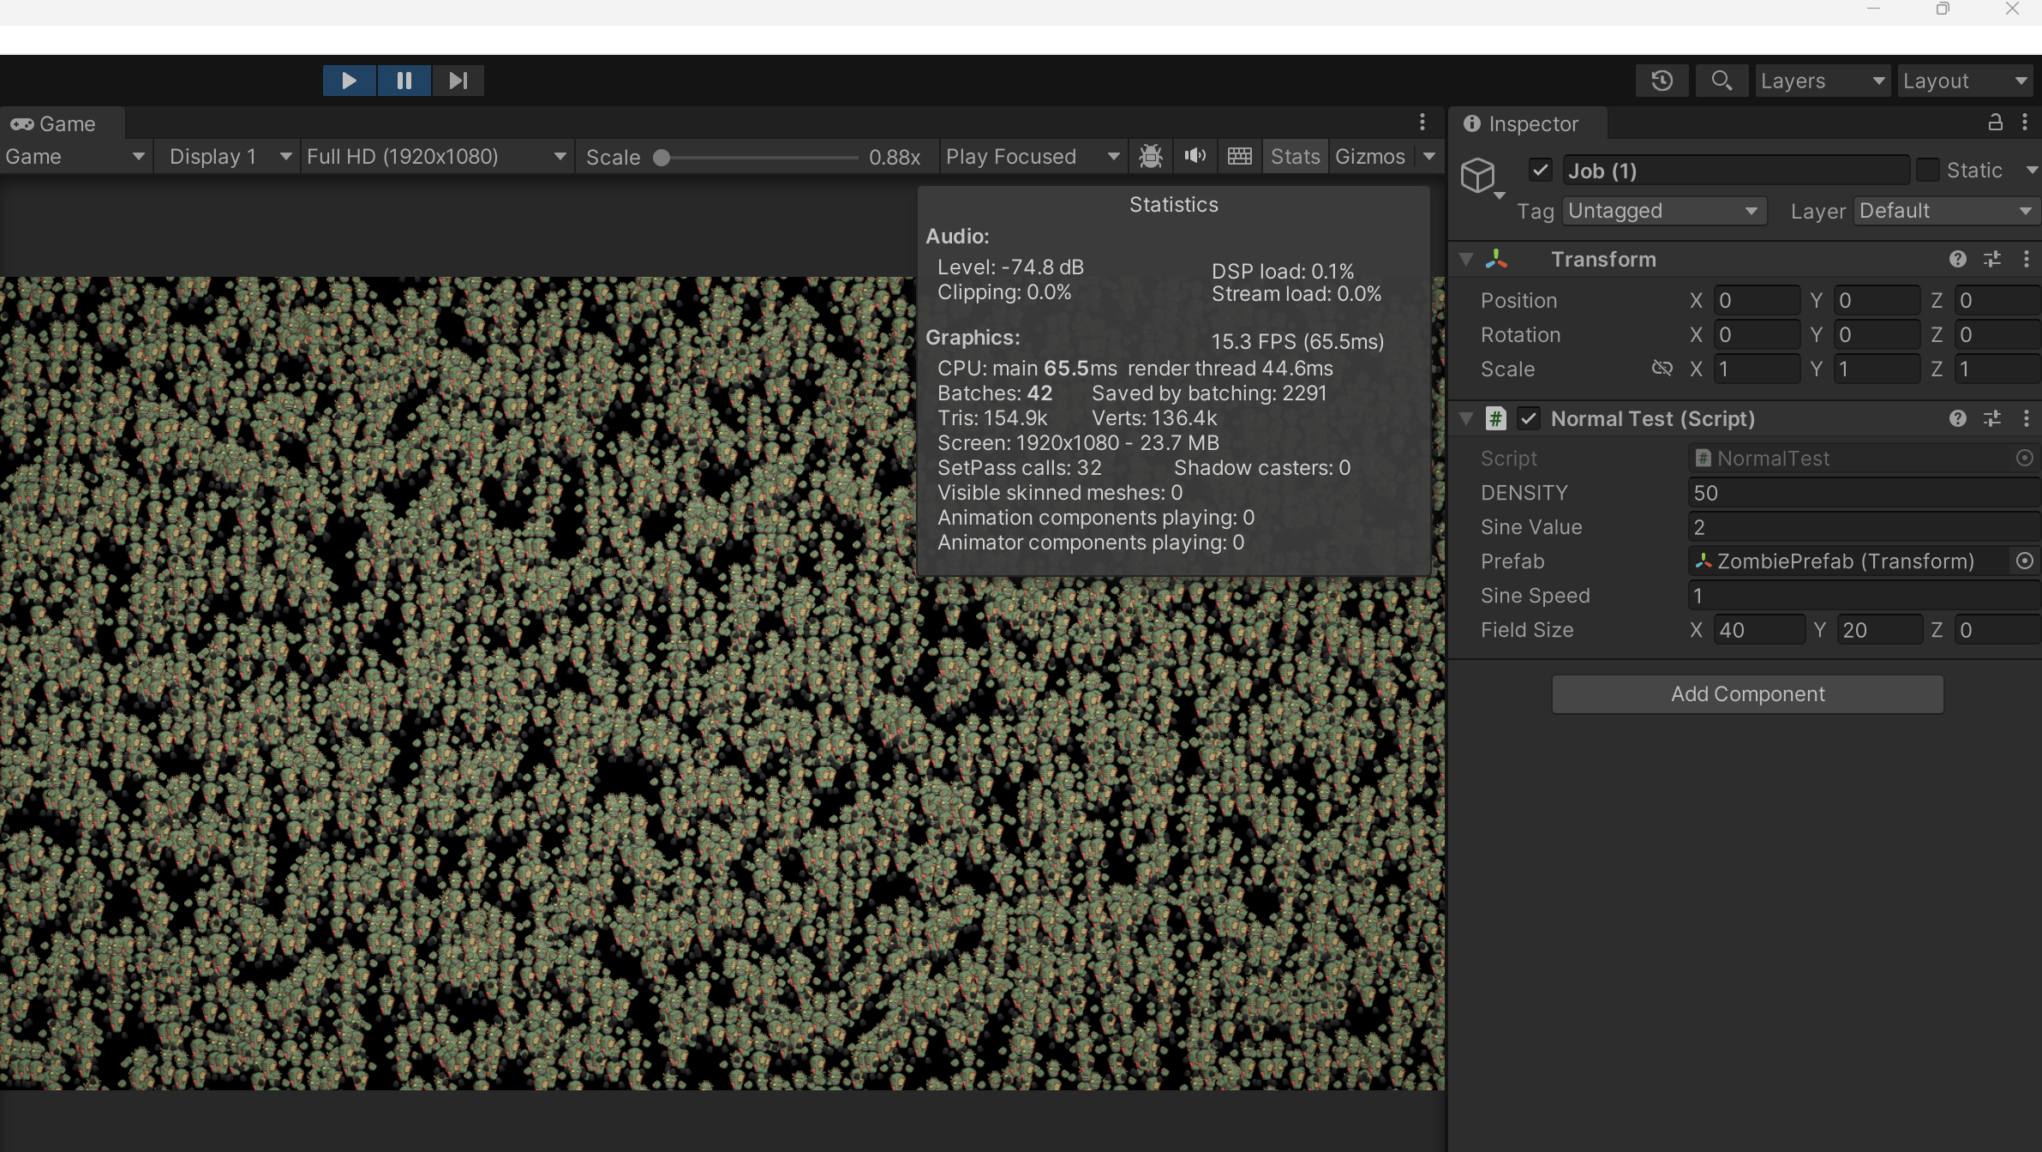
Task: Toggle the constrained scale proportions link icon
Action: 1662,369
